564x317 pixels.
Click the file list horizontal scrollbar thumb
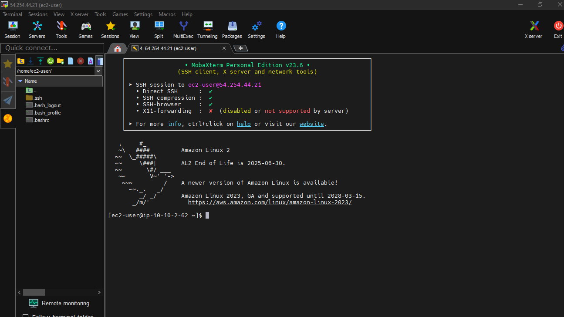click(34, 293)
